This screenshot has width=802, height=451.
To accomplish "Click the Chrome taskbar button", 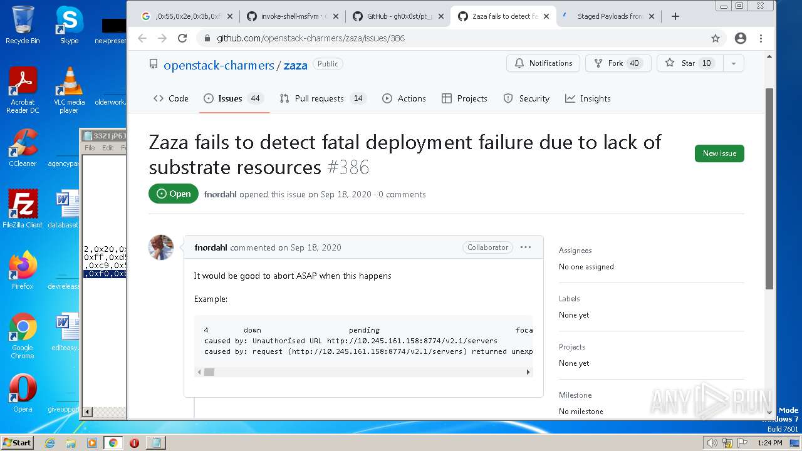I will point(113,442).
